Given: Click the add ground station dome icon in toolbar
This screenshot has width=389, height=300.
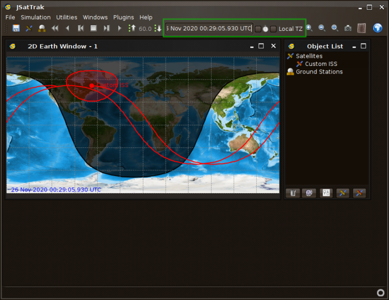Looking at the screenshot, I should 42,28.
